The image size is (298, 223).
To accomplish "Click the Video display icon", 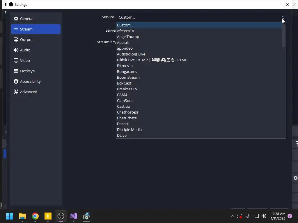I will tap(16, 60).
